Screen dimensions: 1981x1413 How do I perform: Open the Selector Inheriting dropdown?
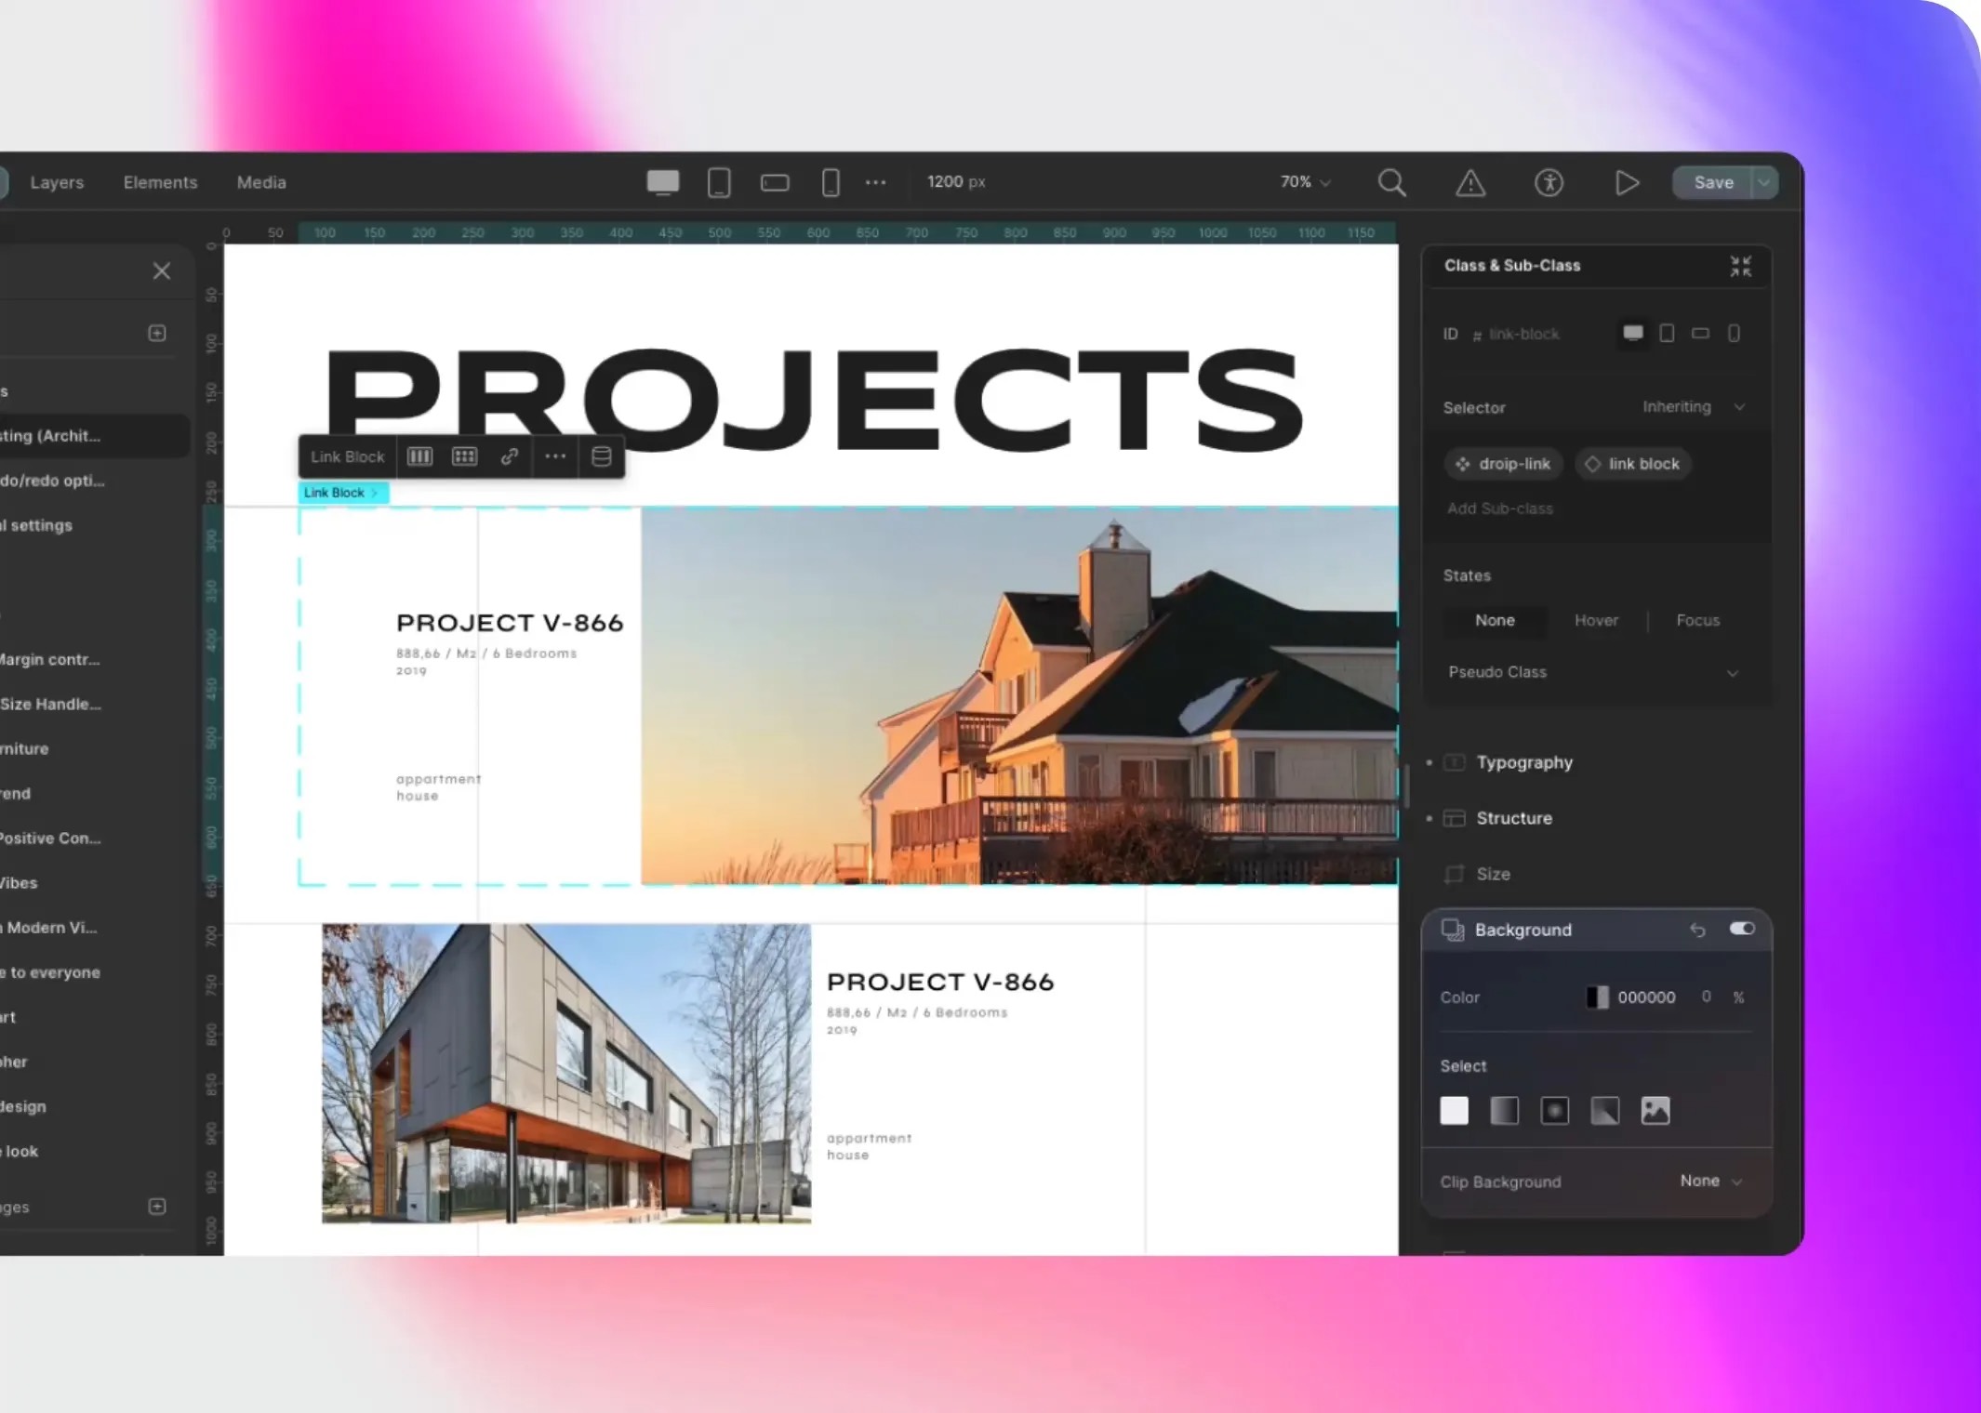point(1694,407)
